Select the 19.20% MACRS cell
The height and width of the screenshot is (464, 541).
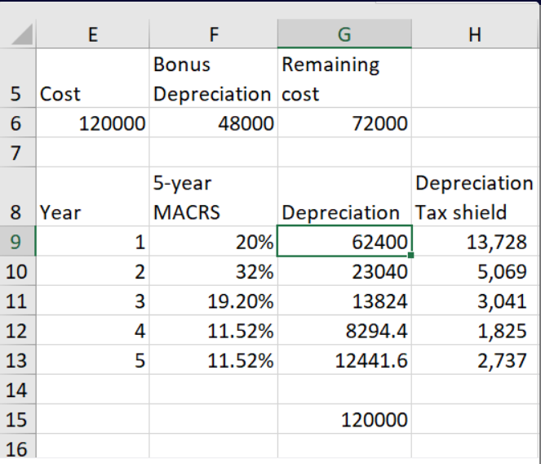click(x=212, y=301)
